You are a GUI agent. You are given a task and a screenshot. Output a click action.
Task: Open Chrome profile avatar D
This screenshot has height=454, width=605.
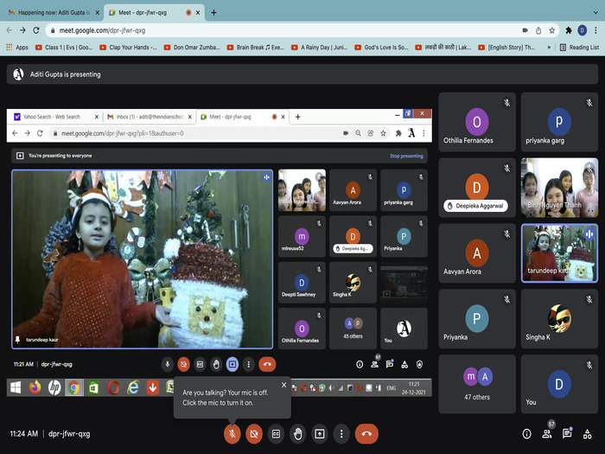[x=582, y=30]
